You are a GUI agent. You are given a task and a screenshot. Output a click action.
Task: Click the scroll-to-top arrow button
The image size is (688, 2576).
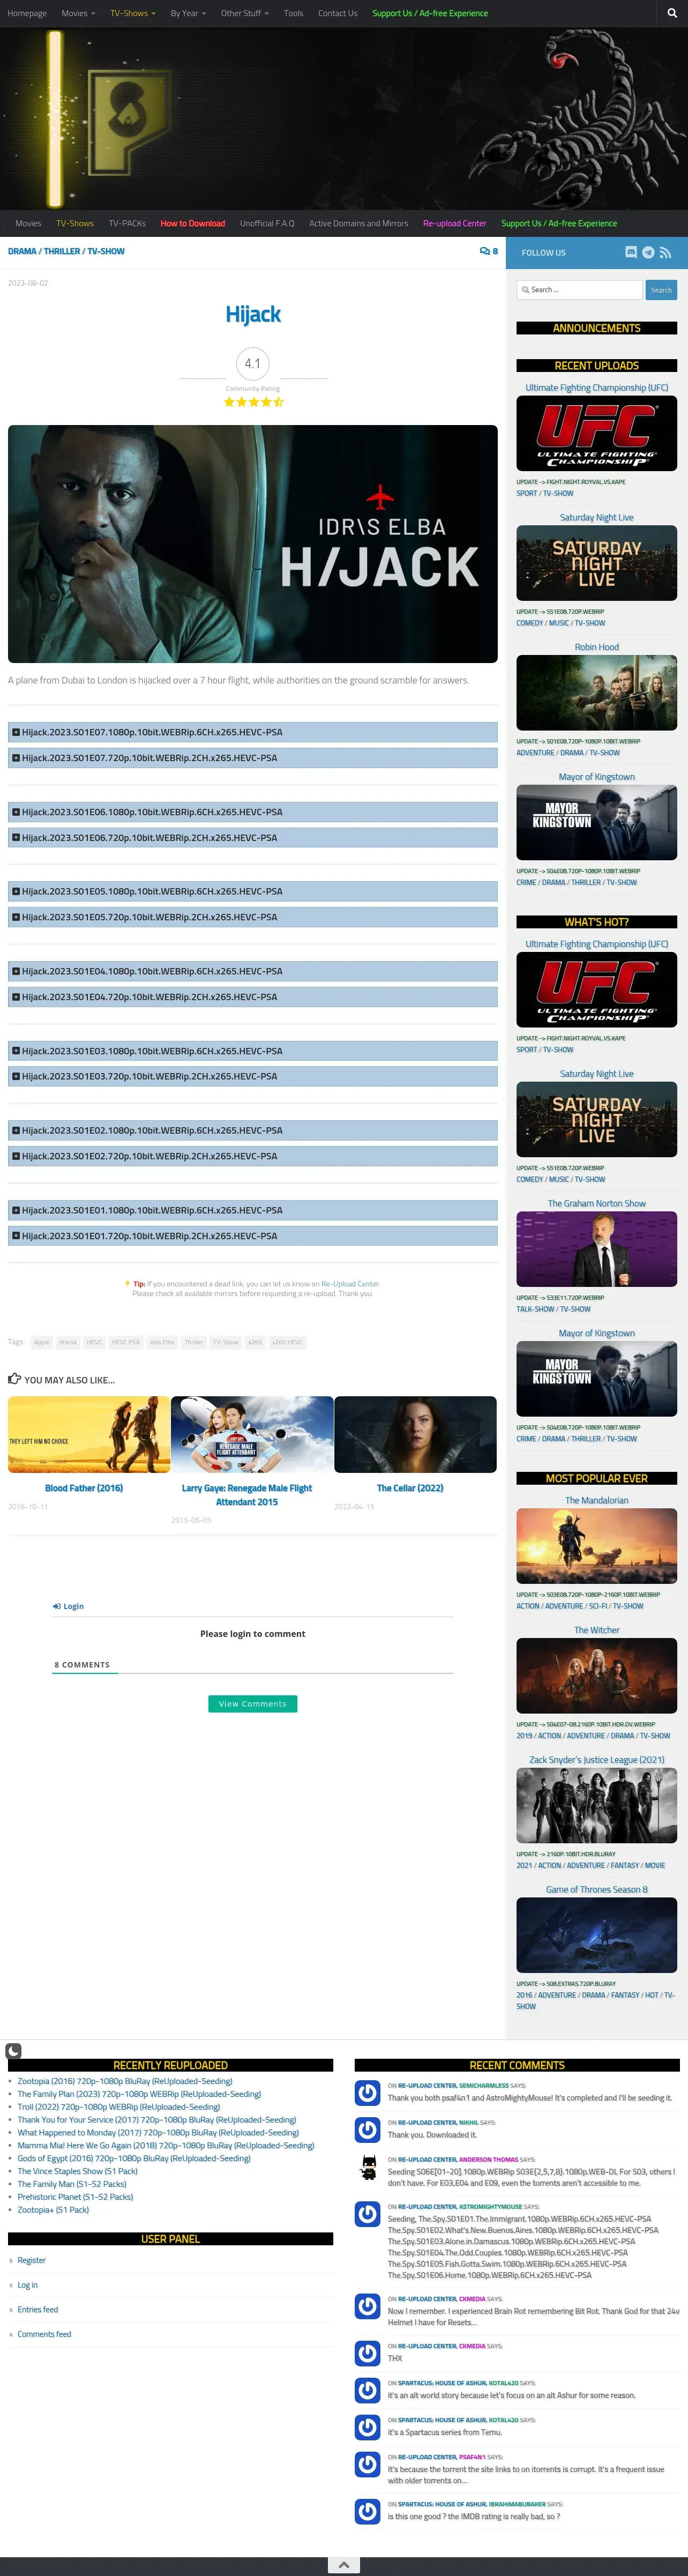click(x=343, y=2565)
